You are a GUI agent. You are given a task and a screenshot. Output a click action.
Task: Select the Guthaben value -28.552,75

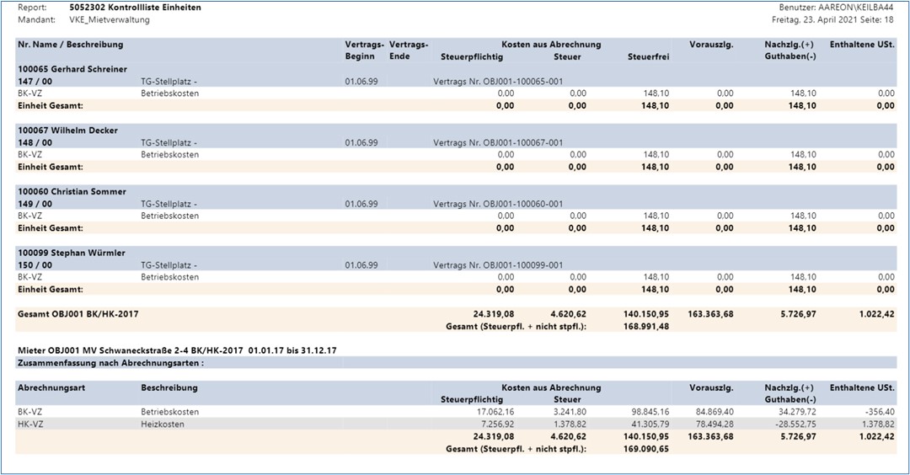coord(791,424)
